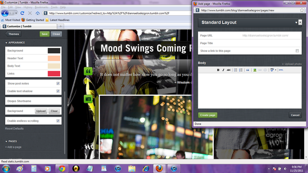Apply italic formatting in Body editor

click(x=223, y=70)
